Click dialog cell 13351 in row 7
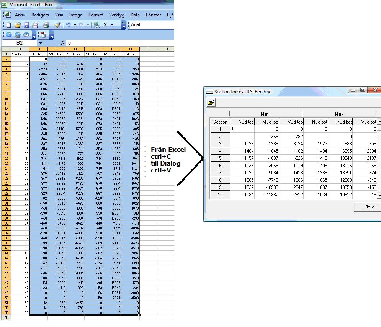 tap(340, 172)
